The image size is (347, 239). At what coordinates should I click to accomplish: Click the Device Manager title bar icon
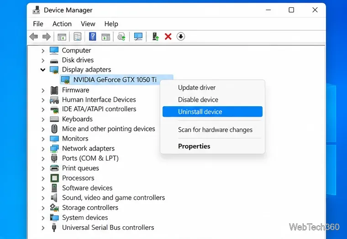[x=36, y=10]
